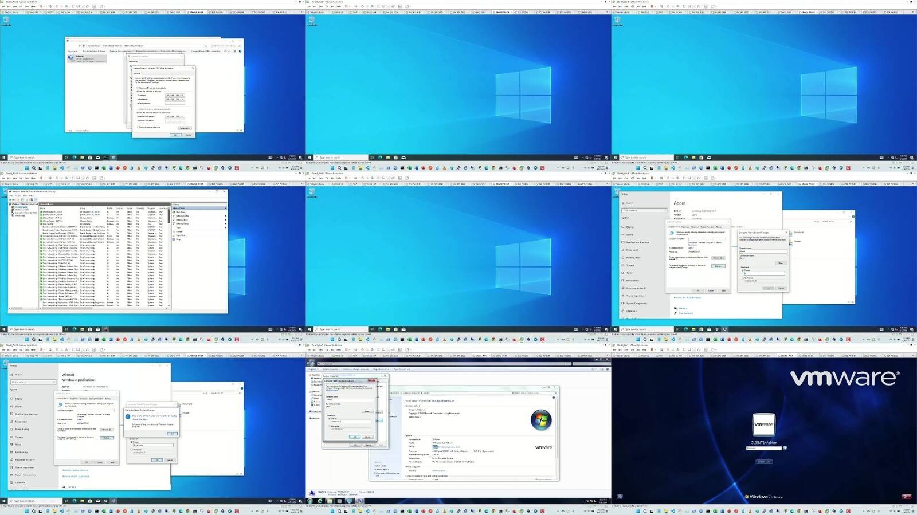The height and width of the screenshot is (515, 917).
Task: Select 'Use the following IP address' radio button
Action: [138, 91]
